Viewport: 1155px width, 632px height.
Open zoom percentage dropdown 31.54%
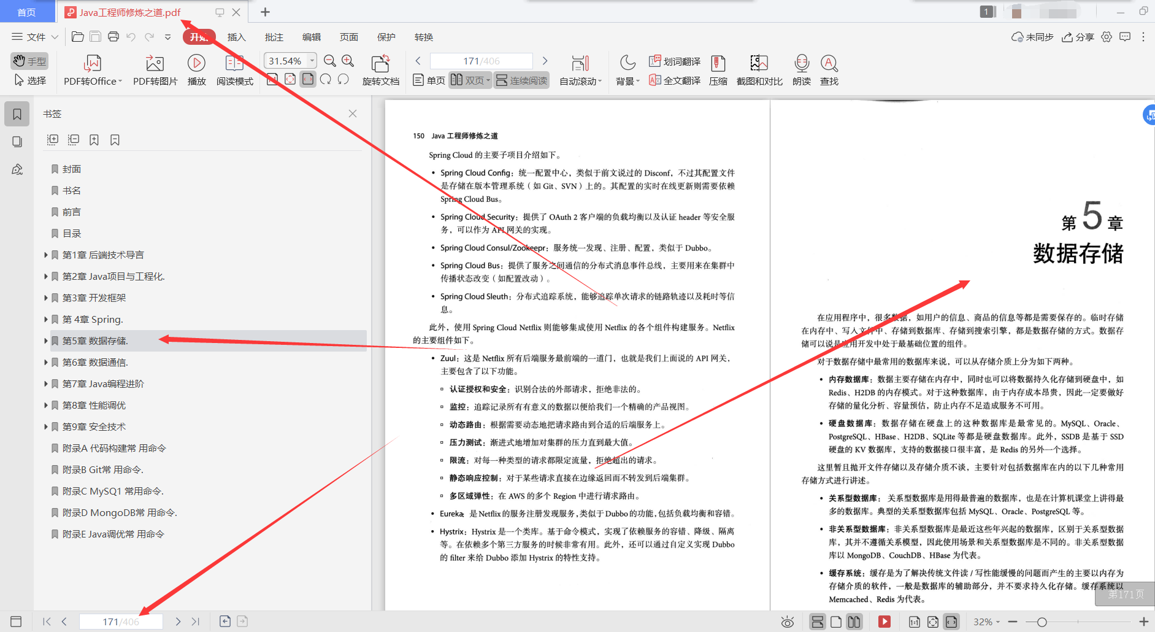(312, 60)
